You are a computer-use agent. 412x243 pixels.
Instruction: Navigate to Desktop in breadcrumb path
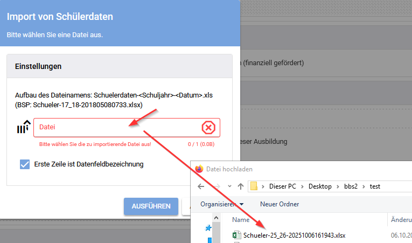[x=320, y=186]
